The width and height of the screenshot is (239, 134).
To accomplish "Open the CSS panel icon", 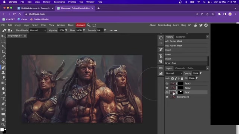I will [x=161, y=68].
